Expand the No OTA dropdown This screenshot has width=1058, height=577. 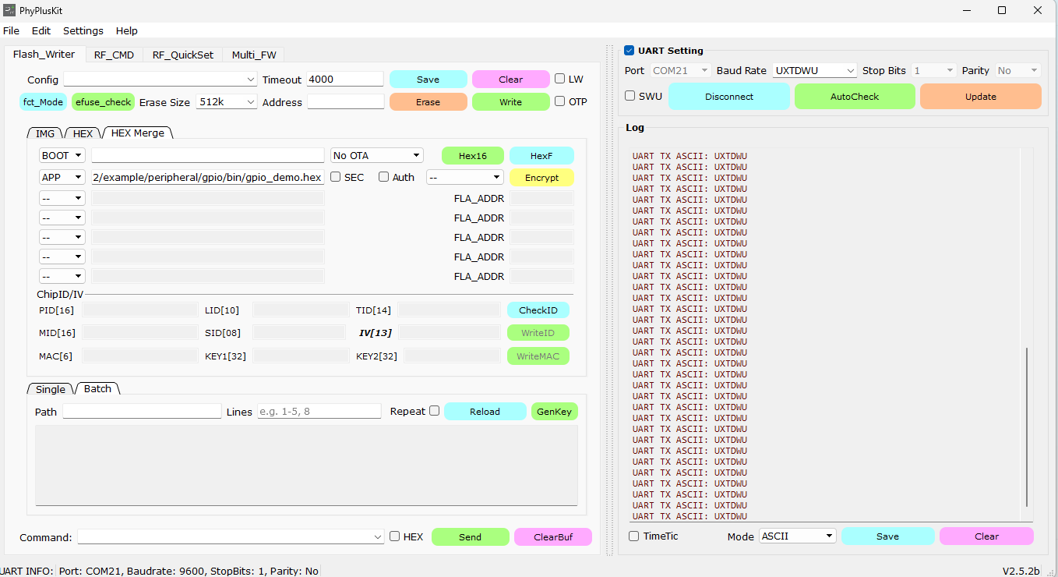tap(377, 155)
